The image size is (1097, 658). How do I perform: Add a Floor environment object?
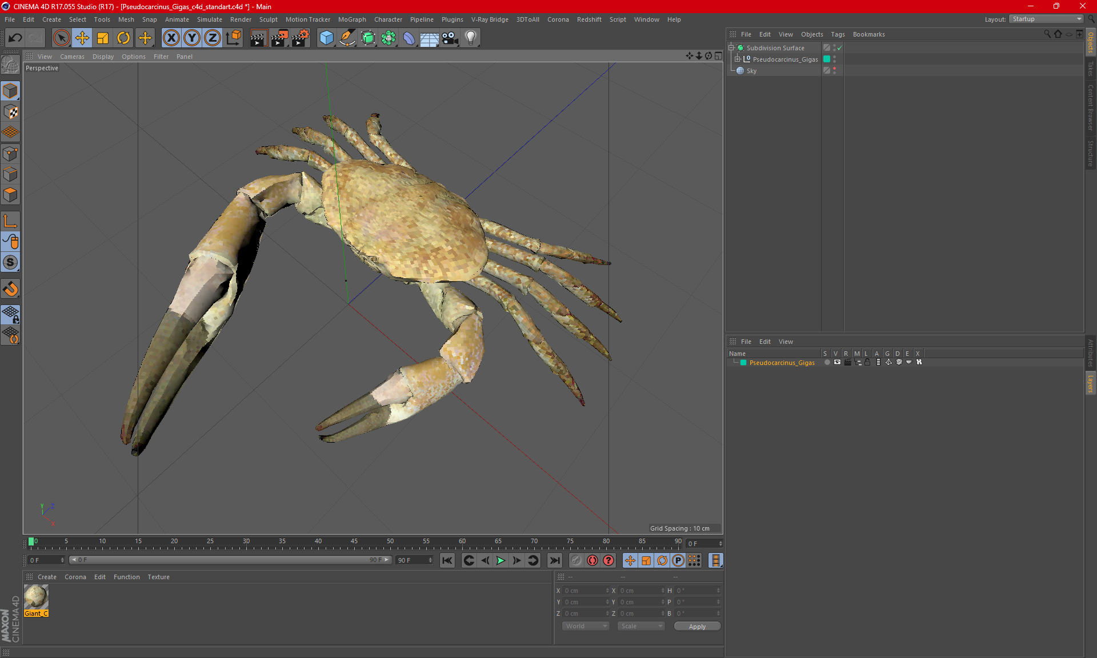click(430, 38)
